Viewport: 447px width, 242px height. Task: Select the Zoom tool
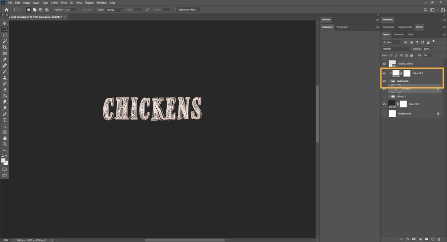point(5,144)
